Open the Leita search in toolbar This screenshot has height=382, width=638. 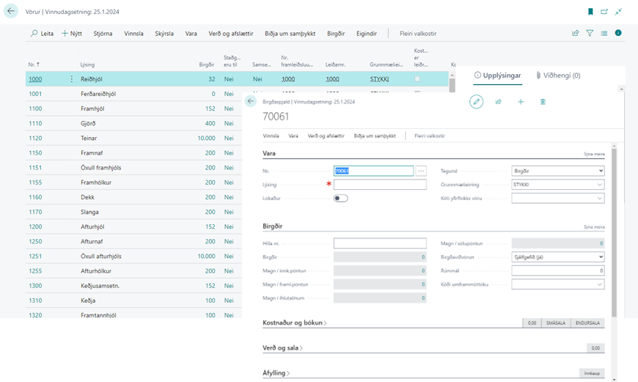42,34
